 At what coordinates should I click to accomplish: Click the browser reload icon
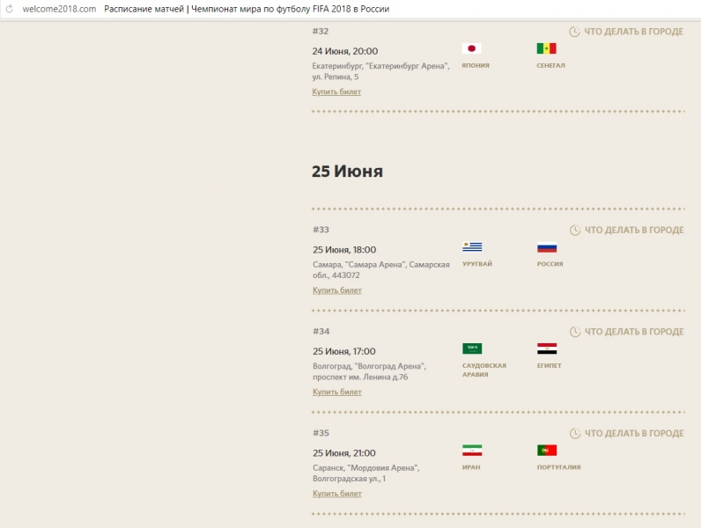pos(10,9)
